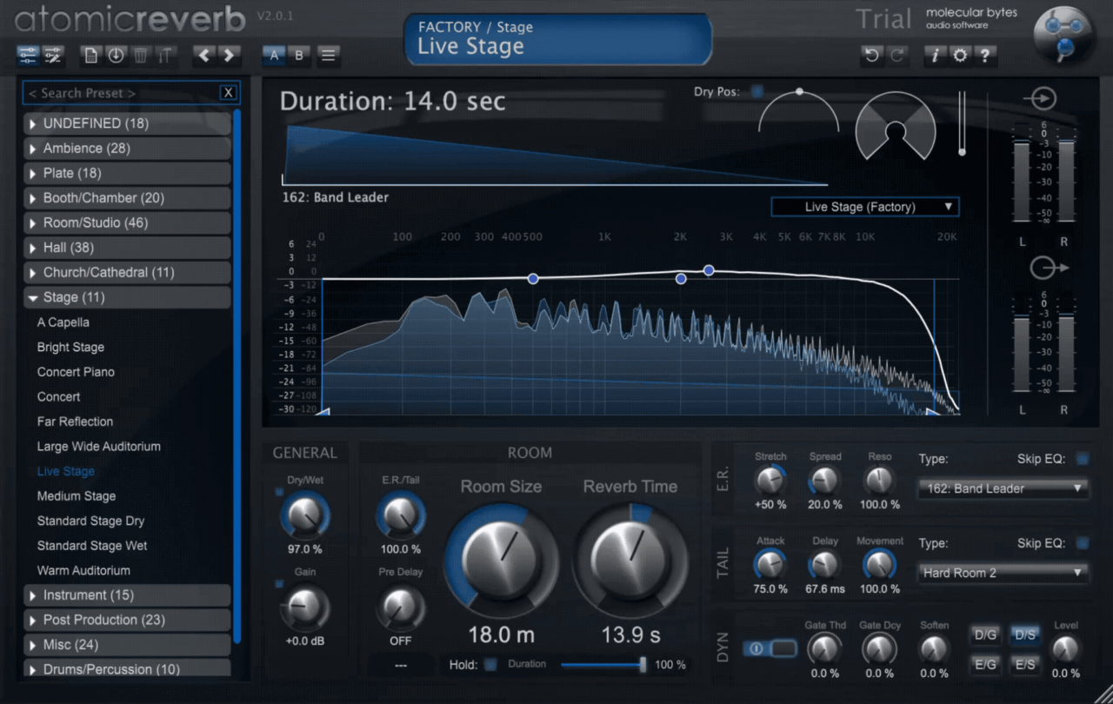Click the circular directional pattern display
Image resolution: width=1113 pixels, height=704 pixels.
click(896, 126)
